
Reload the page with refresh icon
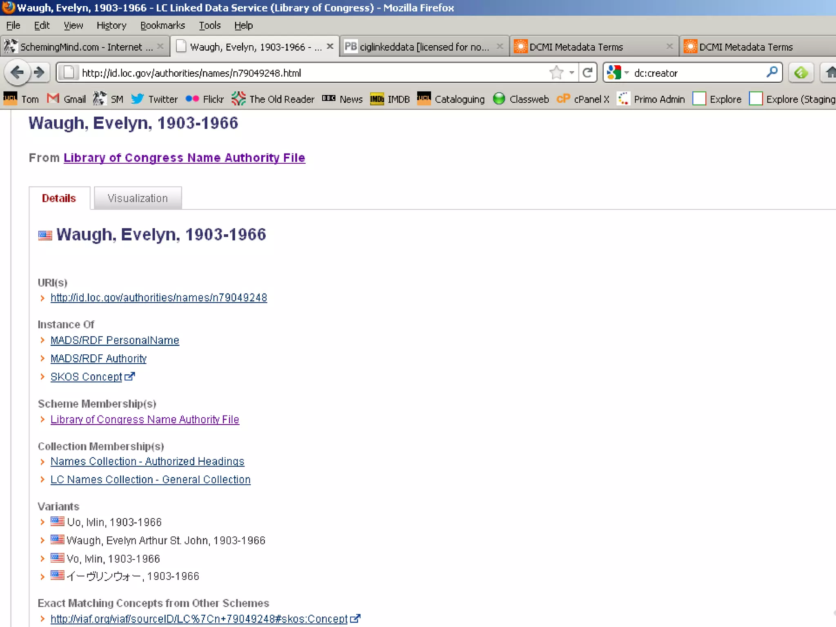(x=587, y=73)
